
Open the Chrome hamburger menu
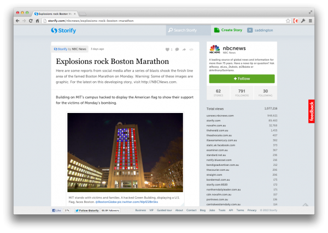click(x=311, y=21)
